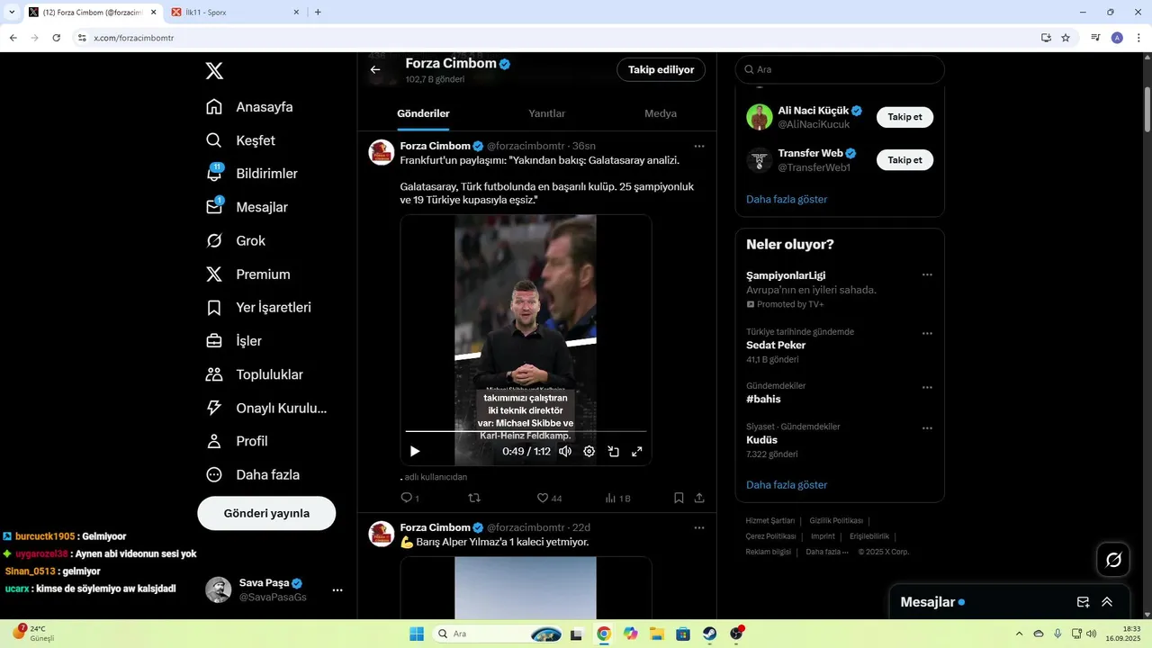The image size is (1152, 648).
Task: Click the taskbar search box
Action: click(x=499, y=634)
